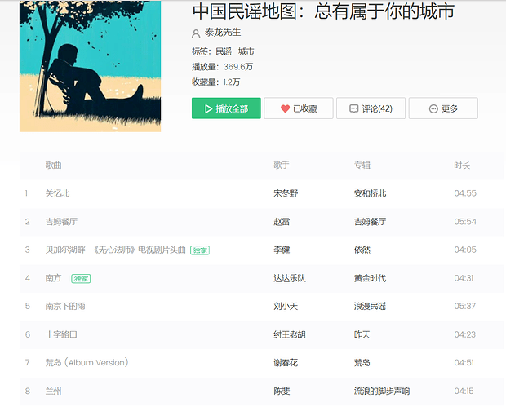Open creator profile 泰龙先生
Screen dimensions: 506x407
click(x=223, y=33)
